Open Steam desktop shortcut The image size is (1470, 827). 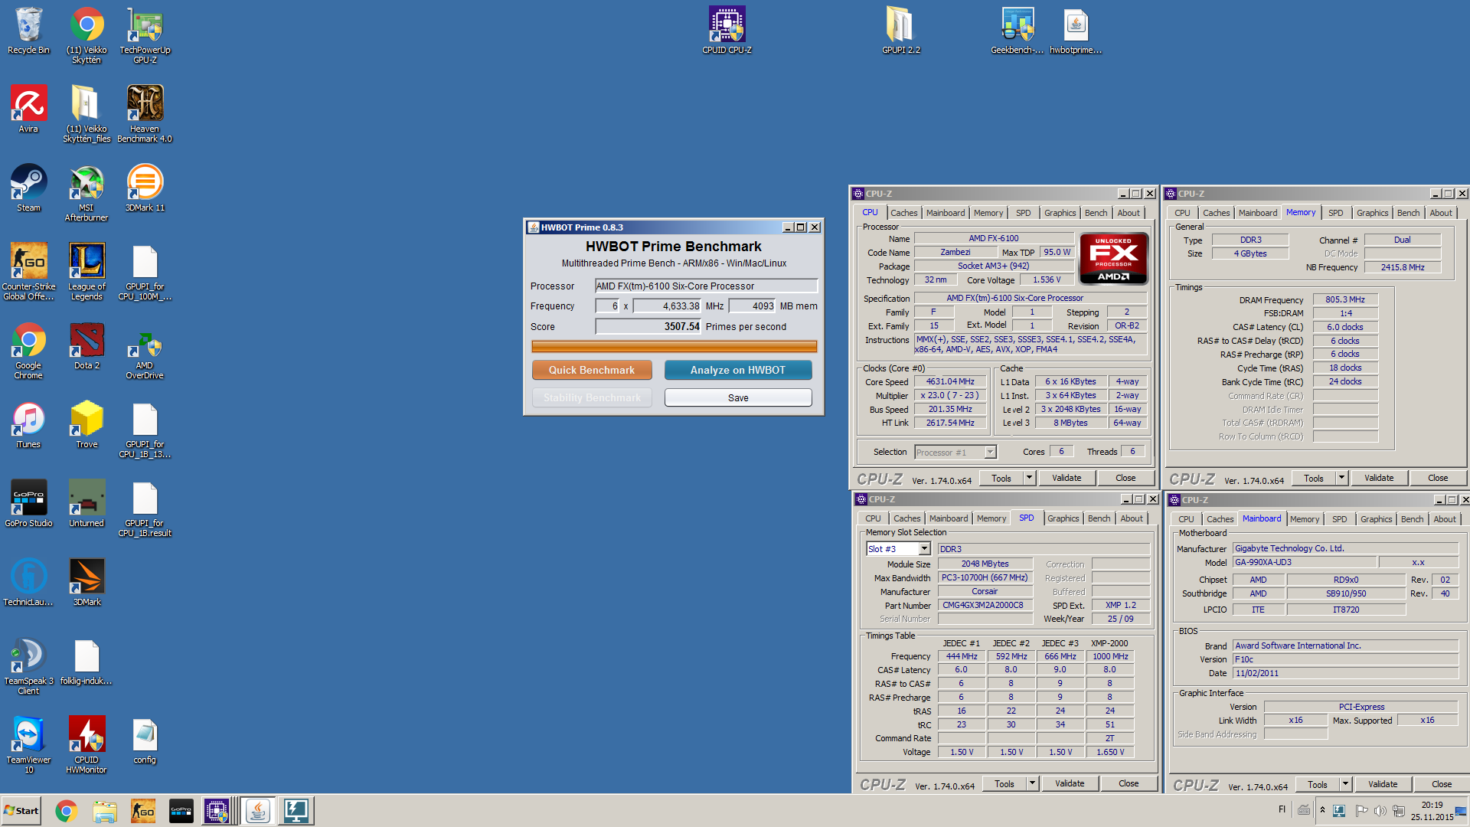point(28,188)
